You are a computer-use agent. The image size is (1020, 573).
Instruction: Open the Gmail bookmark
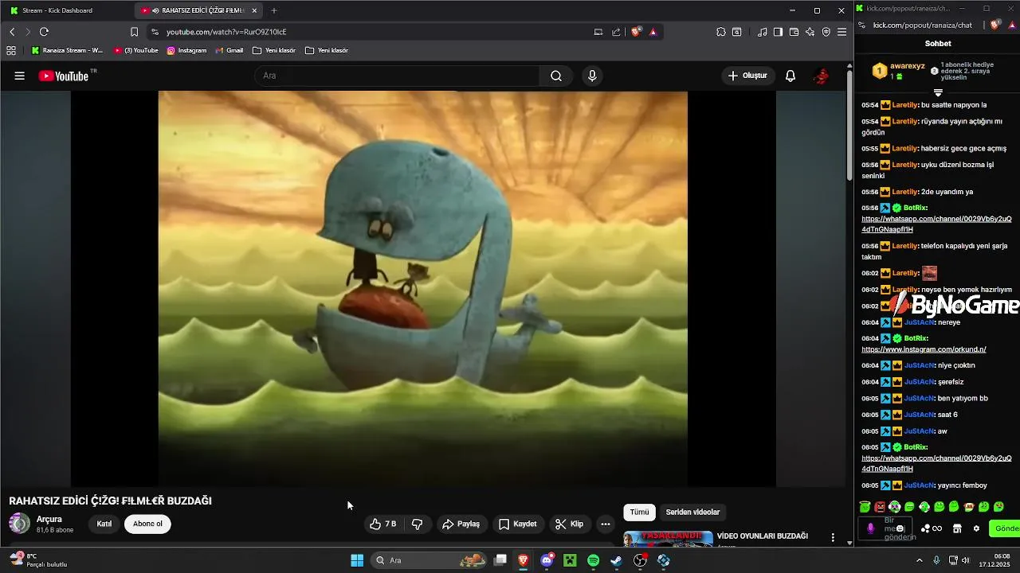click(x=229, y=50)
